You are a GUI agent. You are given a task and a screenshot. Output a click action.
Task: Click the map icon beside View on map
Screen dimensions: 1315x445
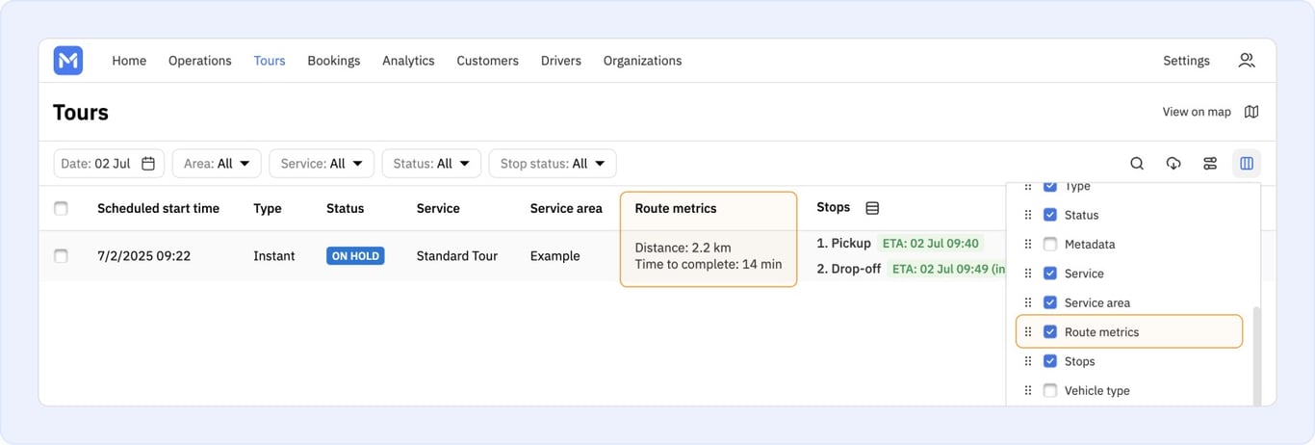point(1251,112)
